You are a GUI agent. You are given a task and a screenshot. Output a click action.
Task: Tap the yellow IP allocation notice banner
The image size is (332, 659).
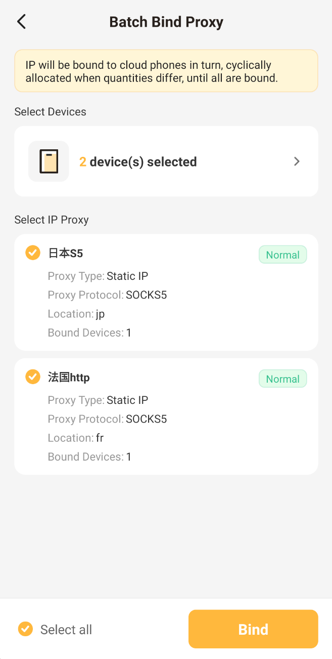(166, 71)
